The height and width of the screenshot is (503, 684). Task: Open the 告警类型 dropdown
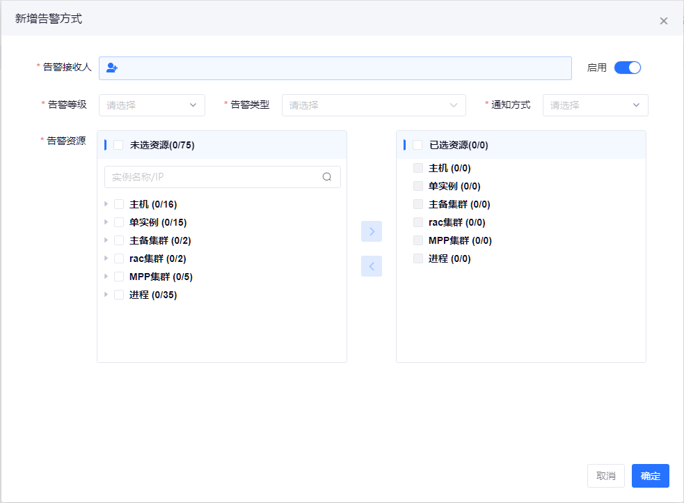click(374, 105)
